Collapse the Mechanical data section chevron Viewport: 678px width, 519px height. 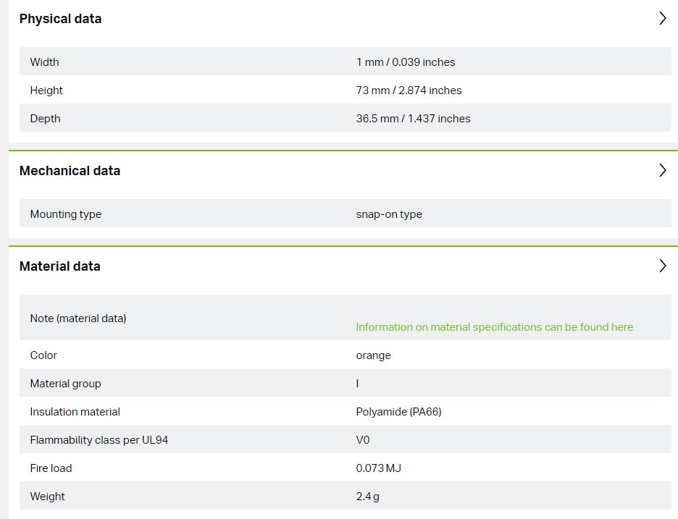tap(662, 171)
